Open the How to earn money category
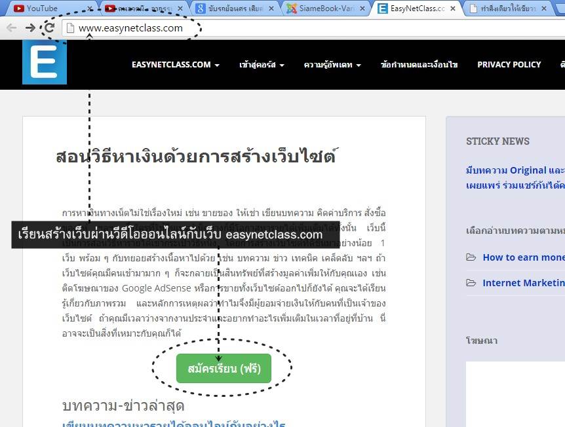The height and width of the screenshot is (427, 565). coord(524,257)
